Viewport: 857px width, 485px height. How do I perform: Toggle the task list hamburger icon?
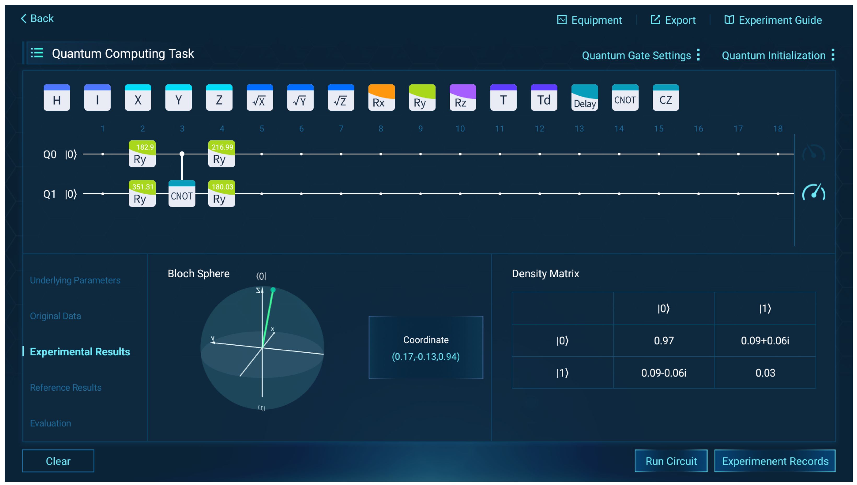[x=37, y=53]
